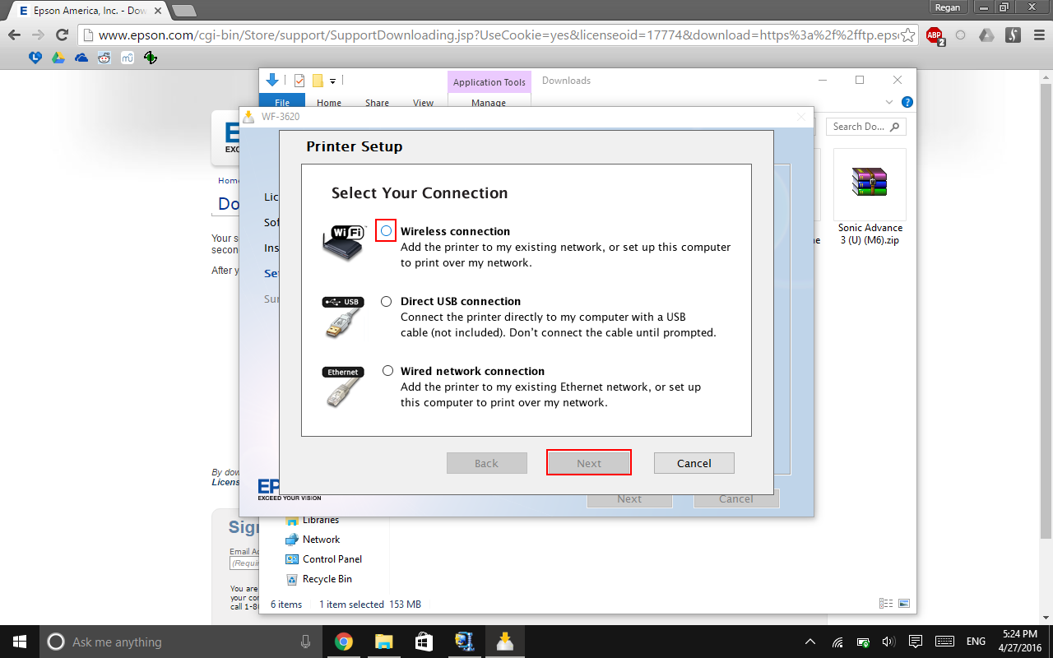
Task: Click the Regan profile button
Action: pos(948,7)
